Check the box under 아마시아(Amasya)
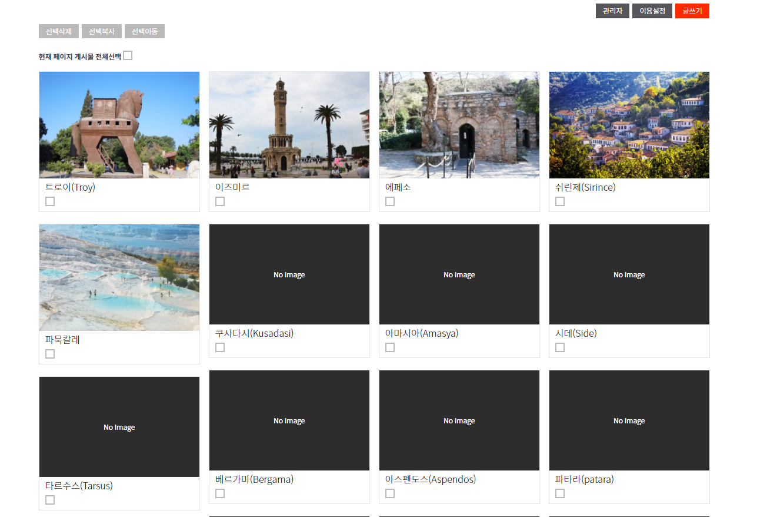Image resolution: width=767 pixels, height=517 pixels. (390, 347)
